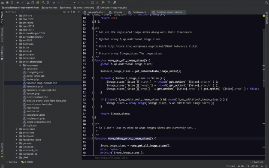269x168 pixels.
Task: Toggle the Structure tool window side tab
Action: [2, 35]
